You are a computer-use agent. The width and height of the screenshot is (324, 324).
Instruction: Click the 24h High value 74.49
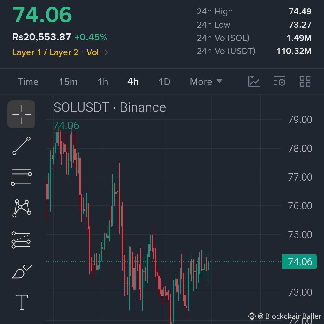coord(300,12)
